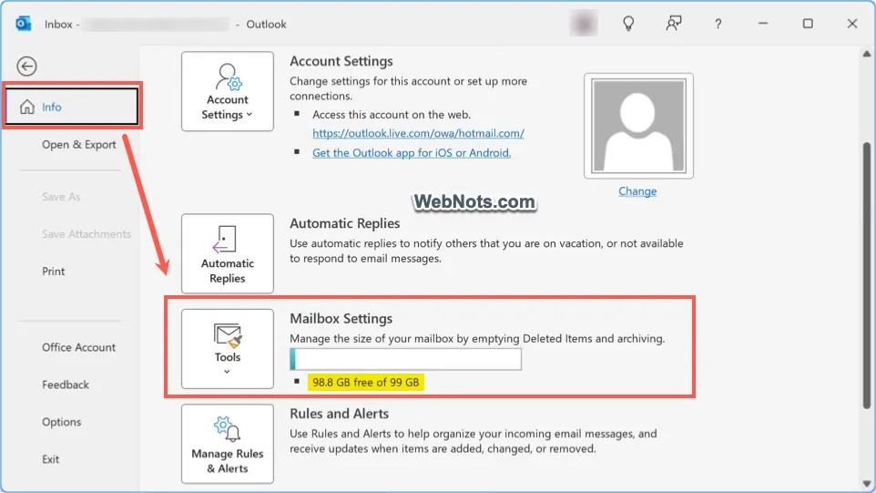The image size is (876, 493).
Task: Click the Outlook logo icon
Action: tap(24, 24)
